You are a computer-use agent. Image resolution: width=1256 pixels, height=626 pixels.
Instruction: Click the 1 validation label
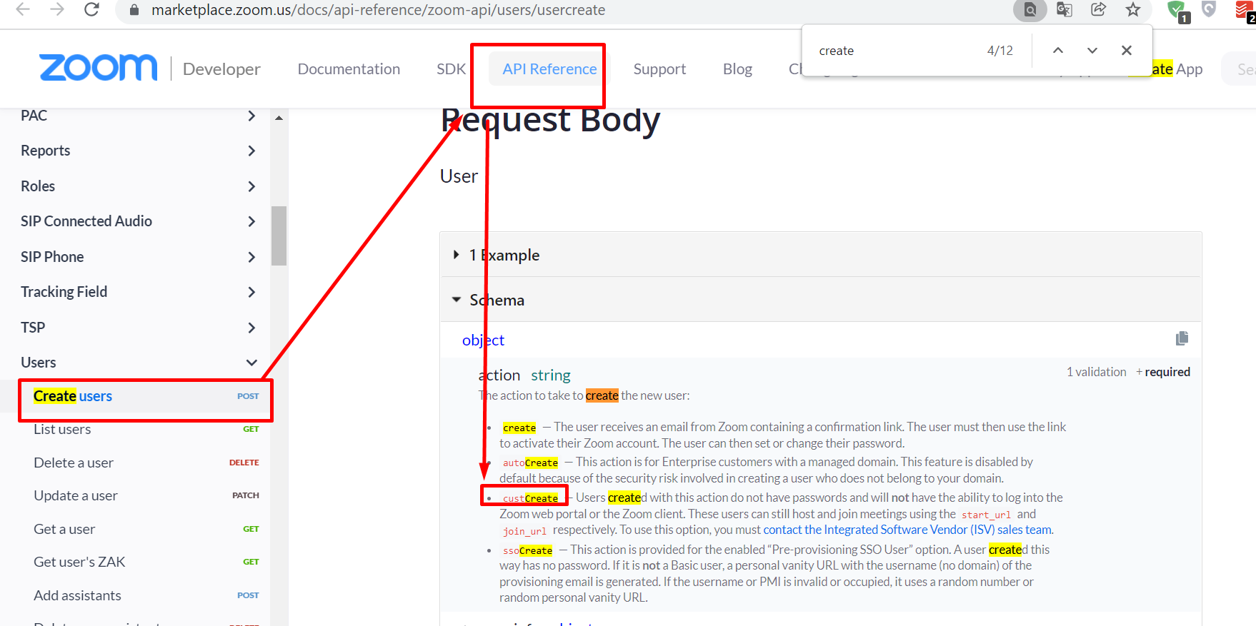1096,372
